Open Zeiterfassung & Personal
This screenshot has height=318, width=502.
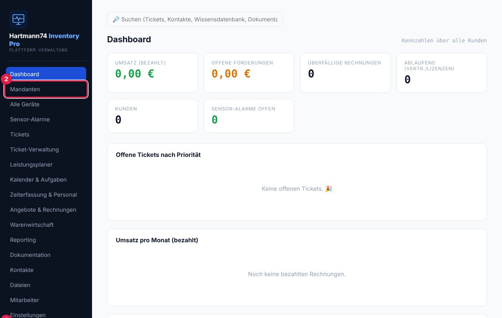point(46,195)
